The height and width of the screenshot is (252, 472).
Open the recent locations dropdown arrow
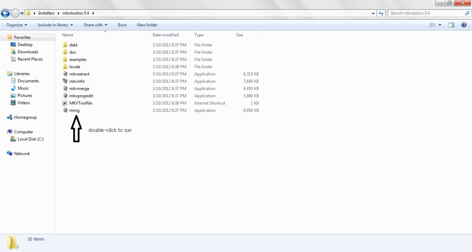click(22, 13)
